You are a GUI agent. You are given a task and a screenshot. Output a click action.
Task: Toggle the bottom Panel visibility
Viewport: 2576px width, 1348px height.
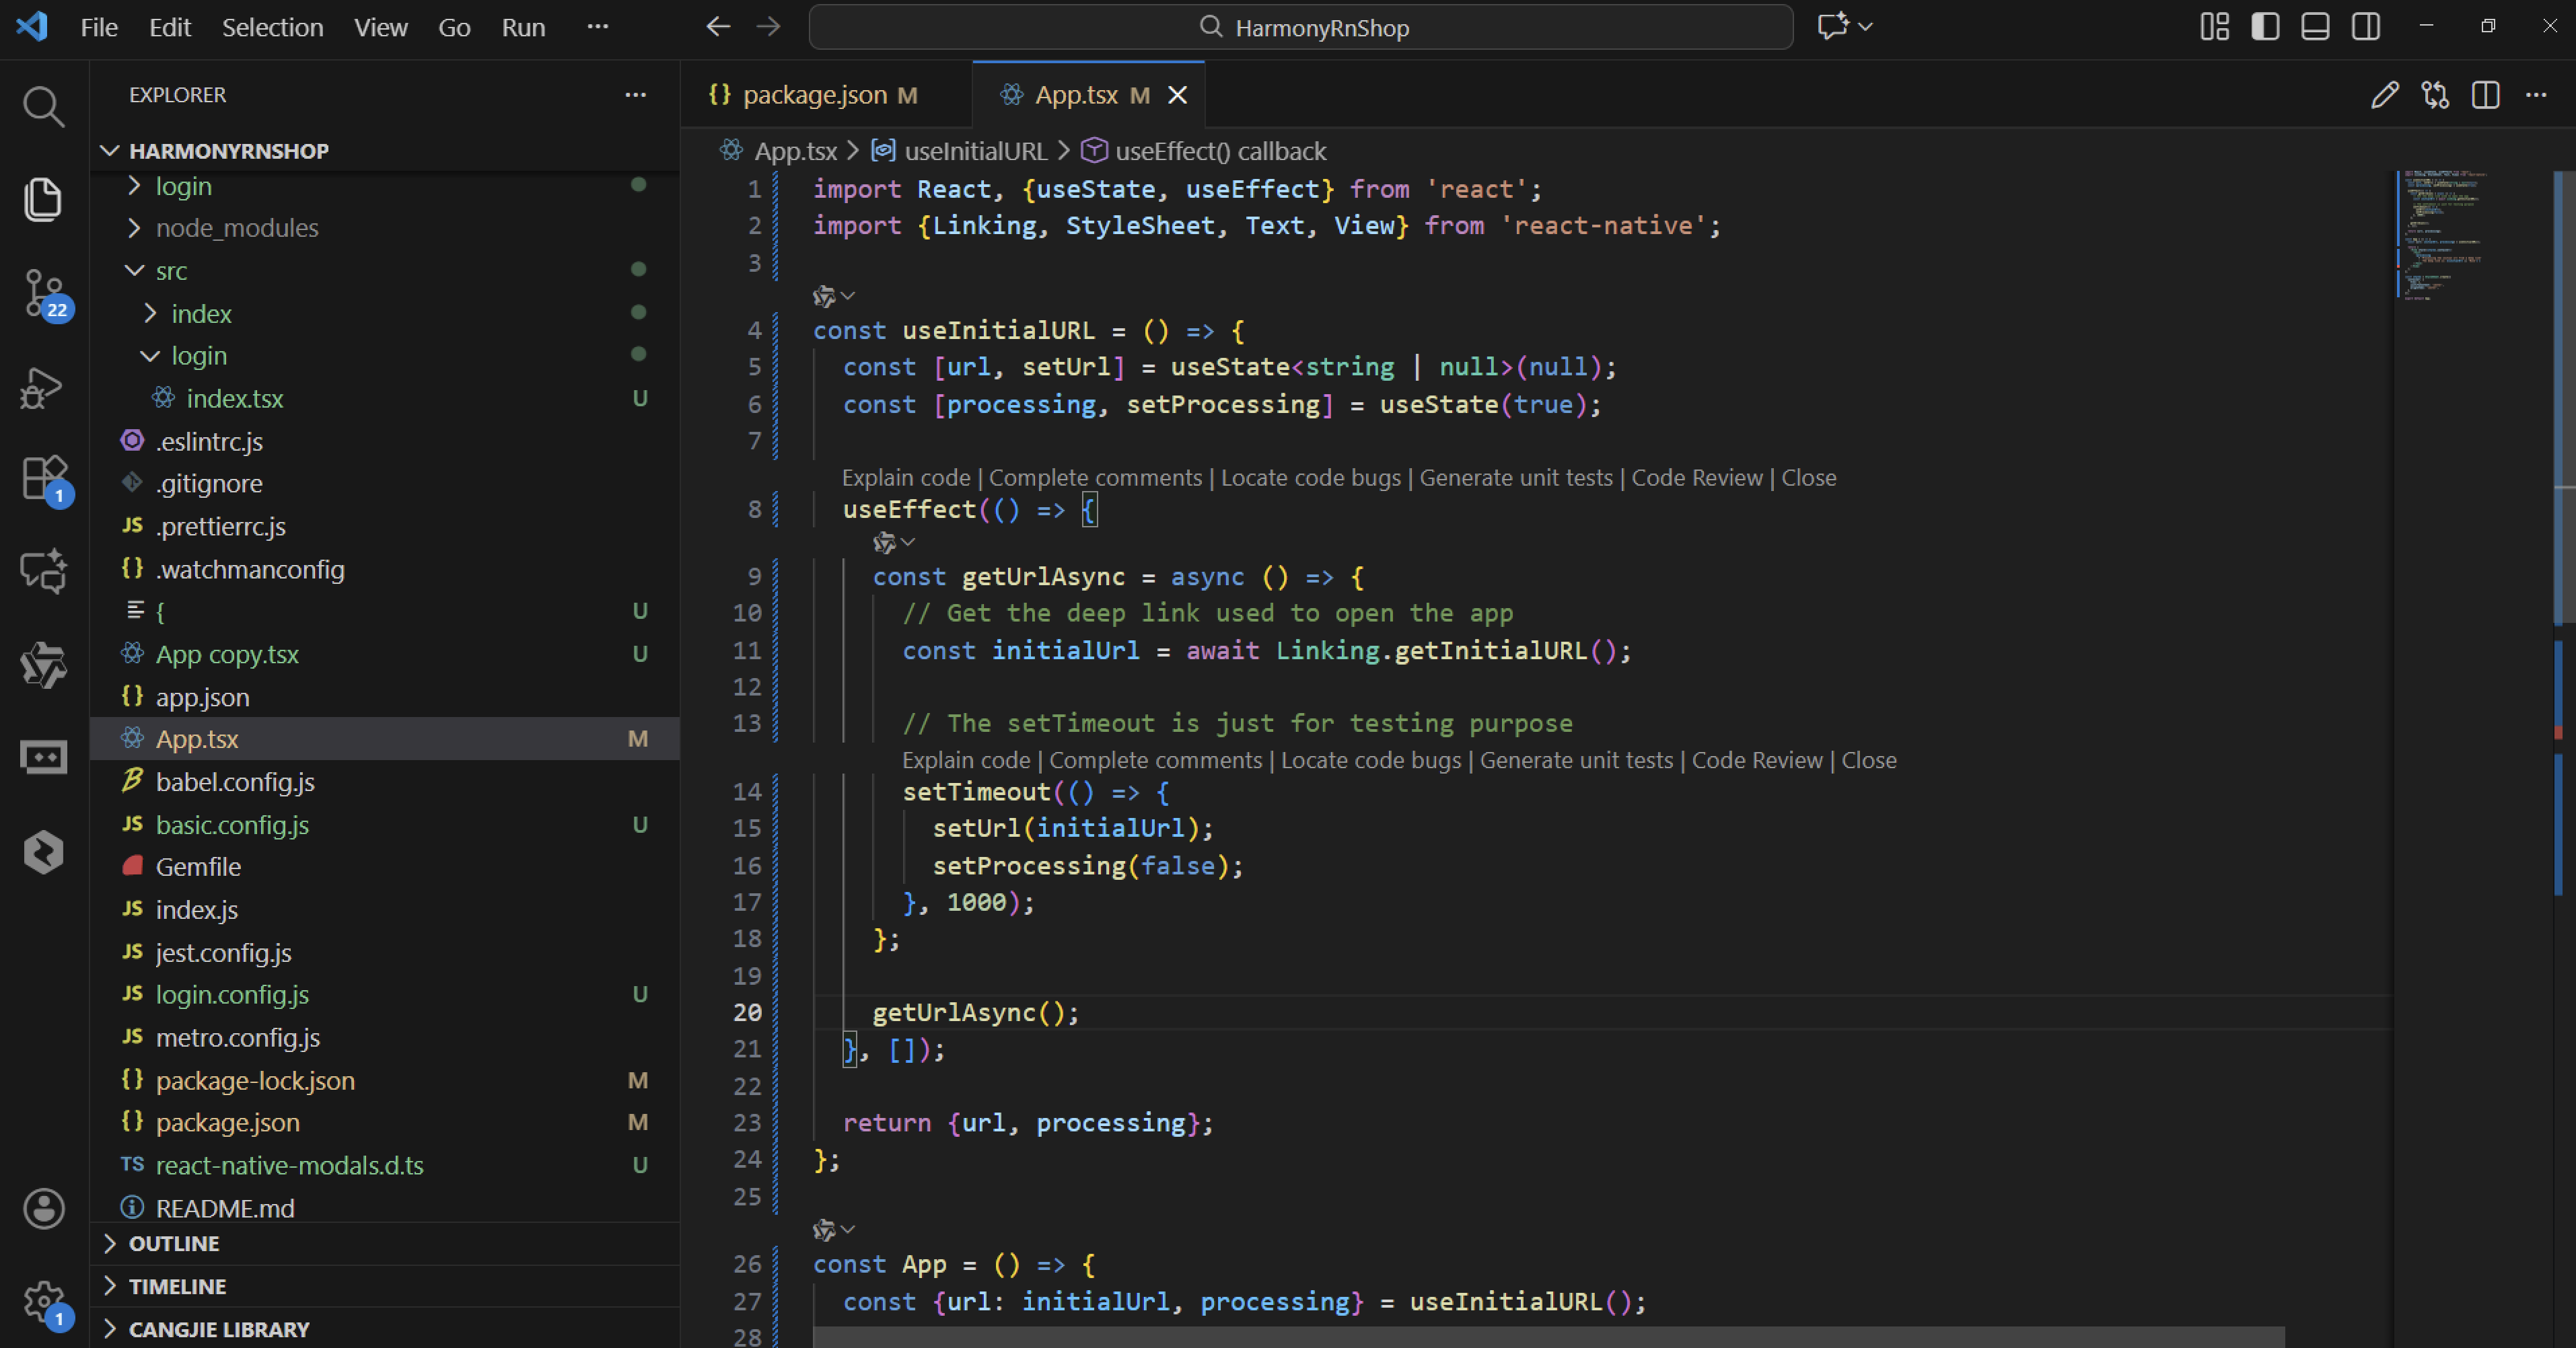pyautogui.click(x=2315, y=27)
